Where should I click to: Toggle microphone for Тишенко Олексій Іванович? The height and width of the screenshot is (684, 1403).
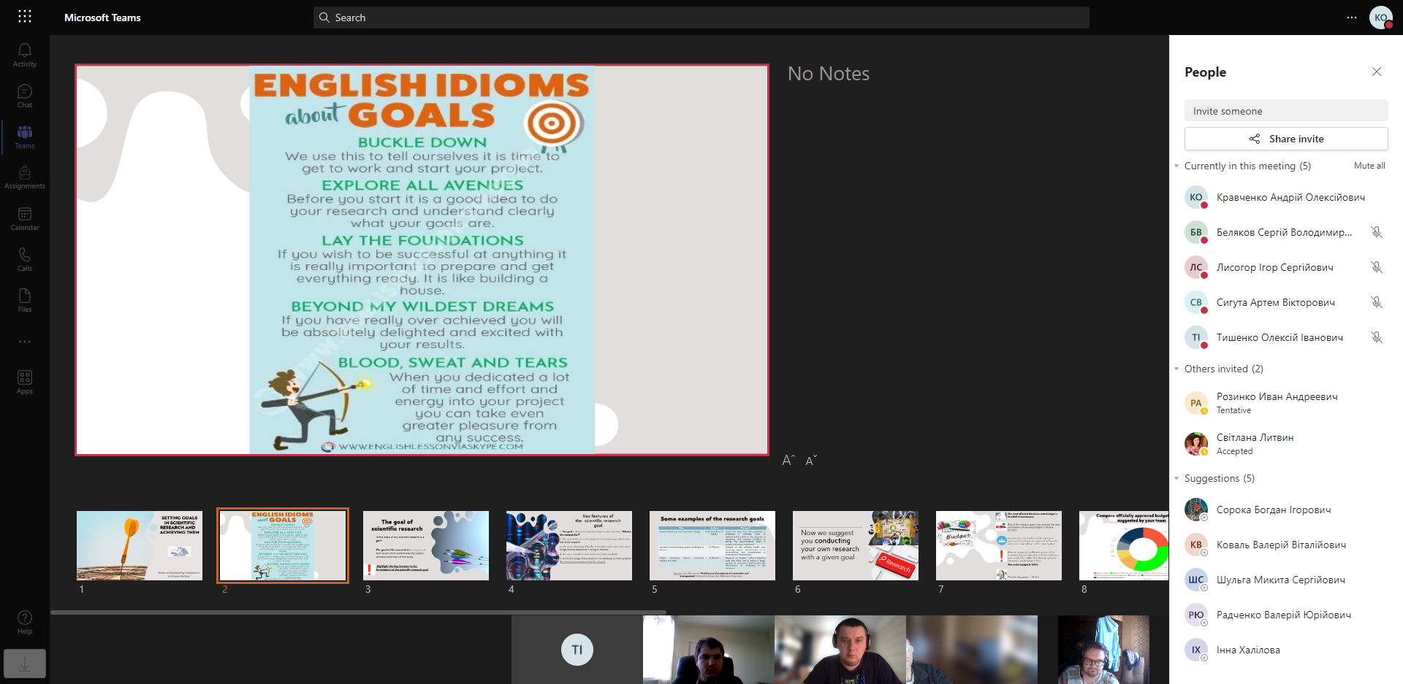(1376, 337)
